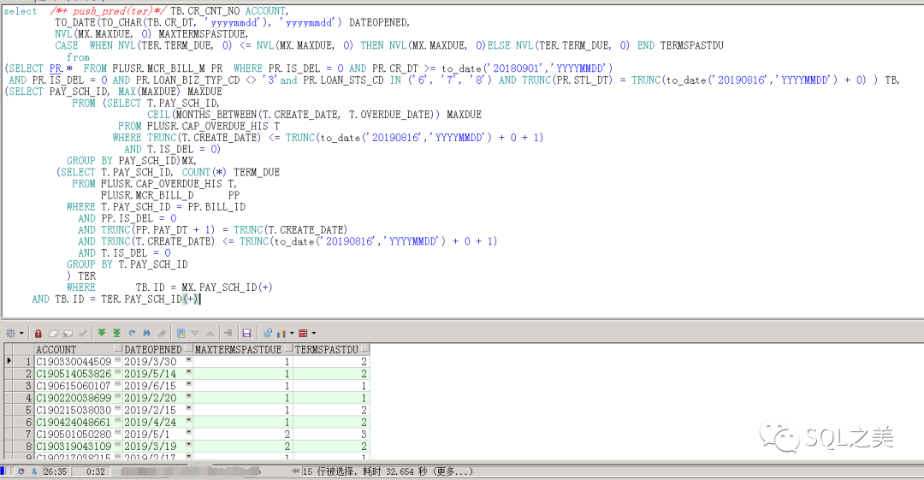The image size is (924, 480).
Task: Open find with binoculars icon
Action: tap(147, 333)
